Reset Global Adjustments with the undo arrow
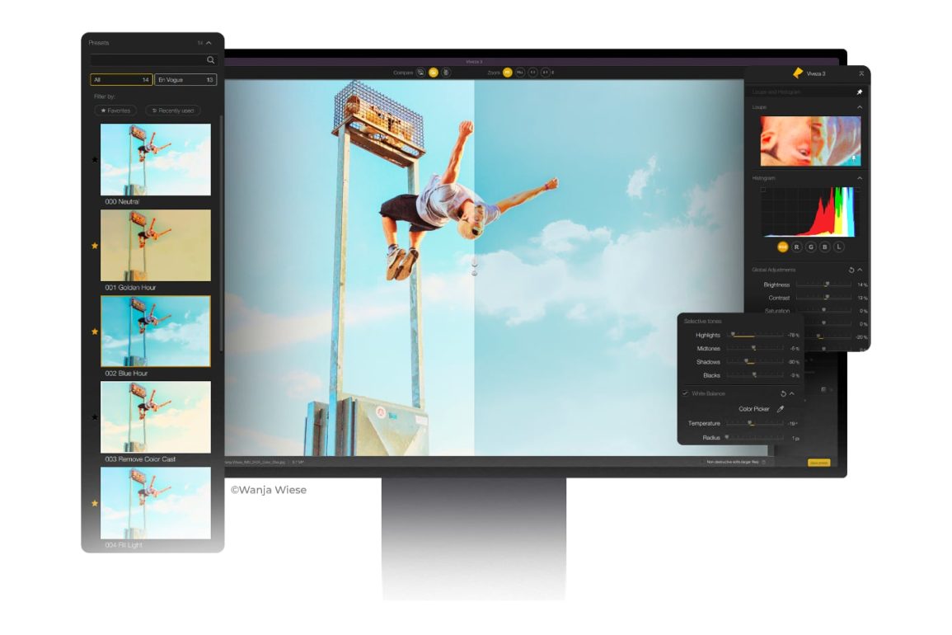The height and width of the screenshot is (635, 952). [x=851, y=270]
